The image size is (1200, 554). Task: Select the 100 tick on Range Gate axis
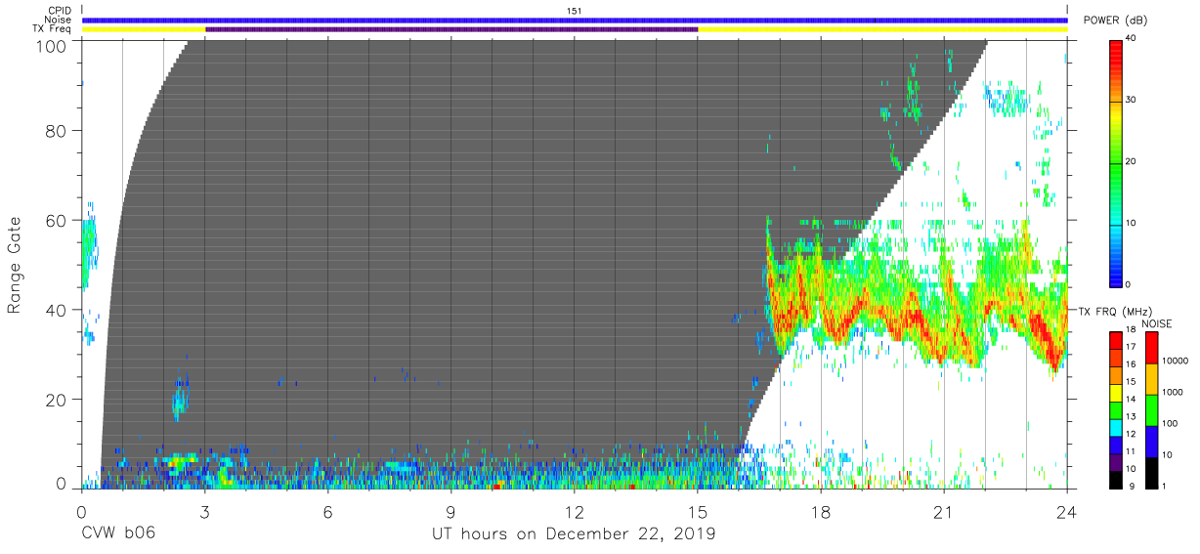(51, 46)
